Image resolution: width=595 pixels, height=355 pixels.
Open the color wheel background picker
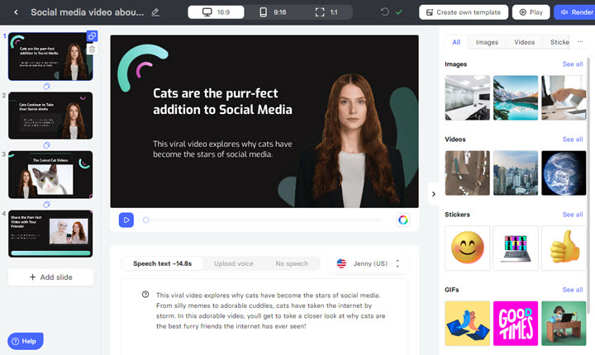click(x=403, y=220)
